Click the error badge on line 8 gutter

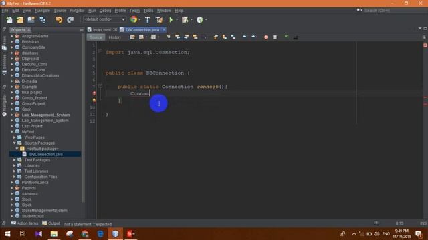[x=94, y=93]
